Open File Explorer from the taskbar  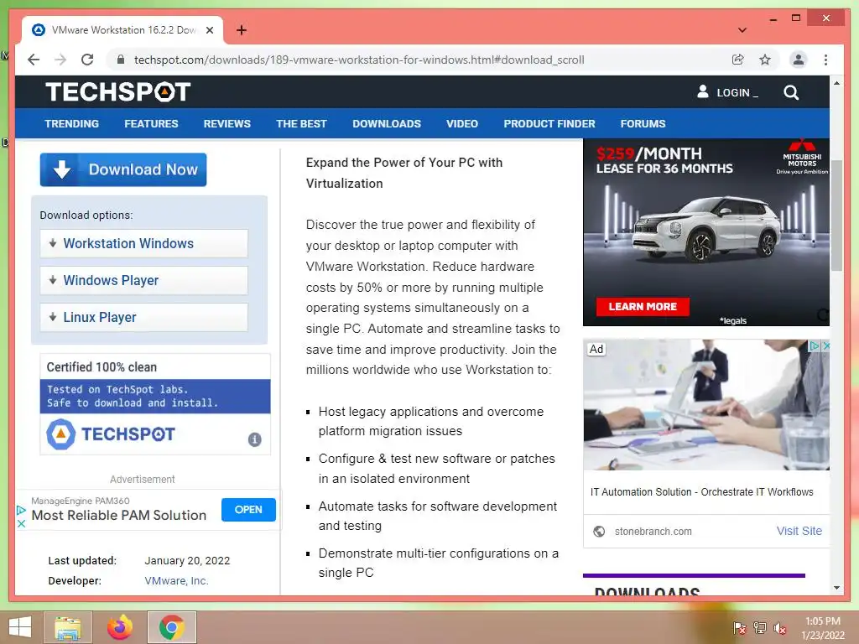coord(68,627)
